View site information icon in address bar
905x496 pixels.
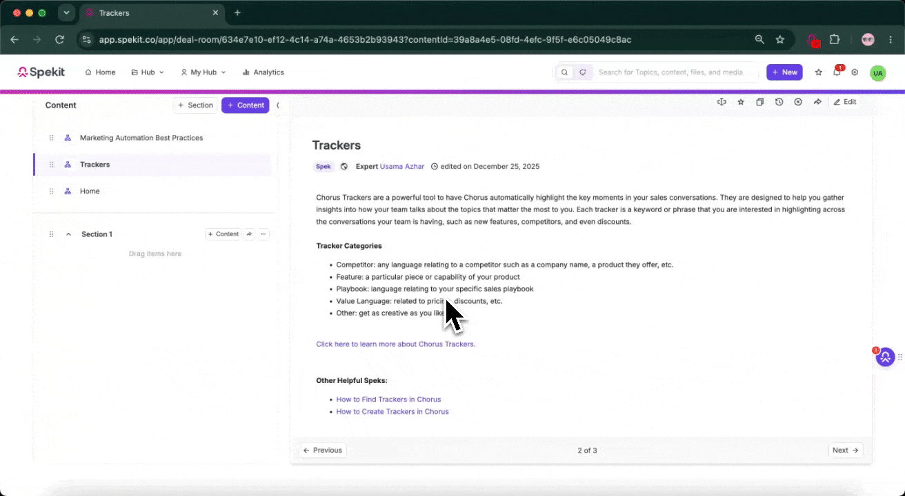[x=86, y=40]
